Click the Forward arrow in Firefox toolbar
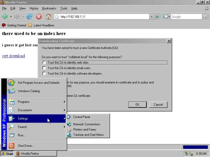 point(17,16)
